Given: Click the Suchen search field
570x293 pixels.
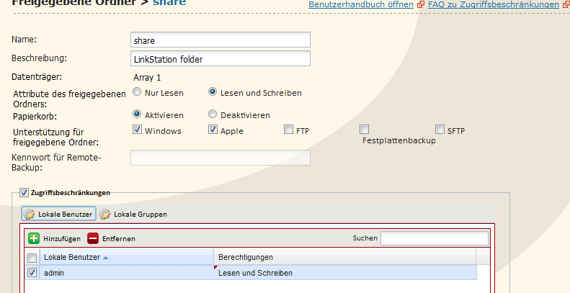Looking at the screenshot, I should click(434, 238).
